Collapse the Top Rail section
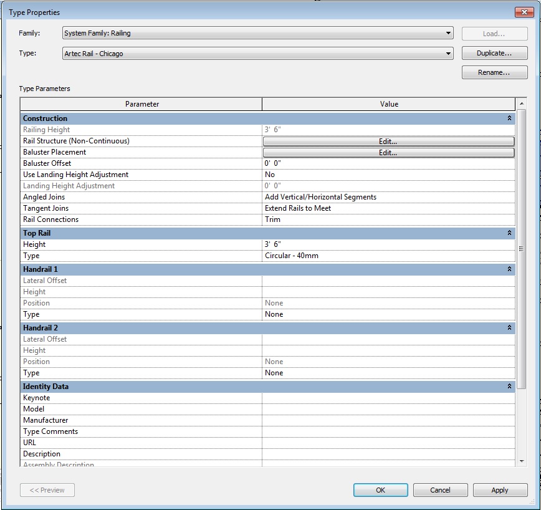The width and height of the screenshot is (541, 510). point(509,233)
